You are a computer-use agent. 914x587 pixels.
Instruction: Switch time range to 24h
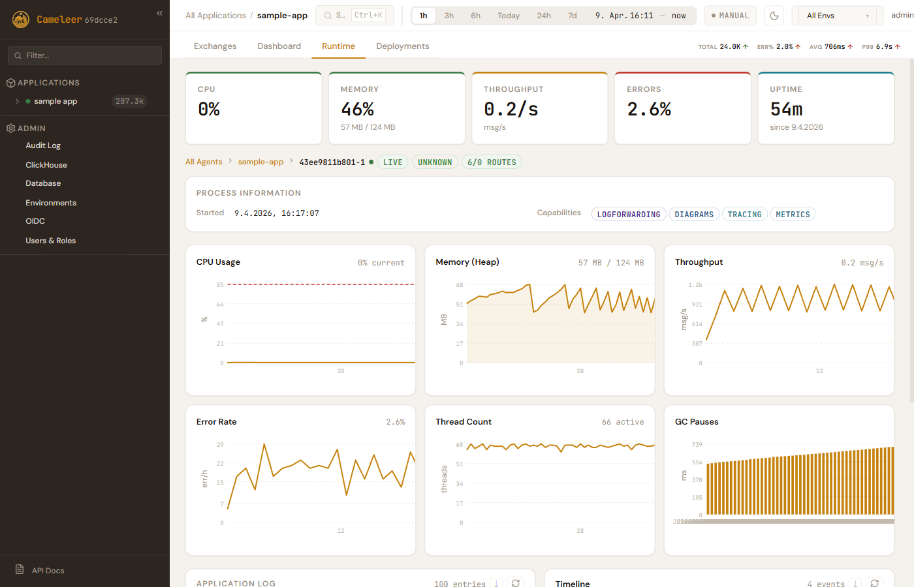point(543,16)
